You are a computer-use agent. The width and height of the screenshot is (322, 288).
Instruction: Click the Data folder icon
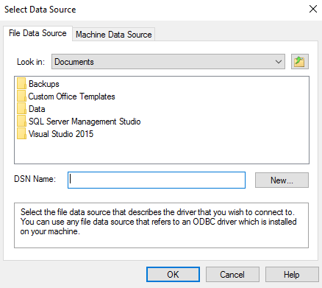pos(21,109)
